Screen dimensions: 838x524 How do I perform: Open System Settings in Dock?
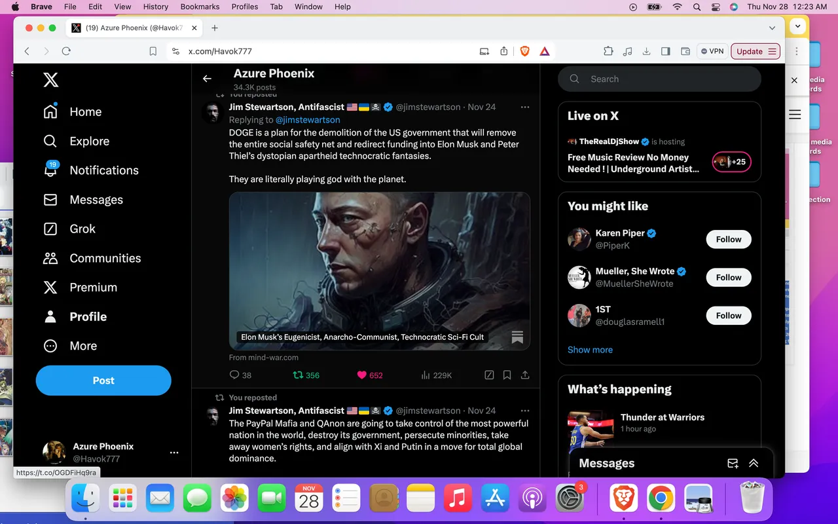tap(569, 498)
